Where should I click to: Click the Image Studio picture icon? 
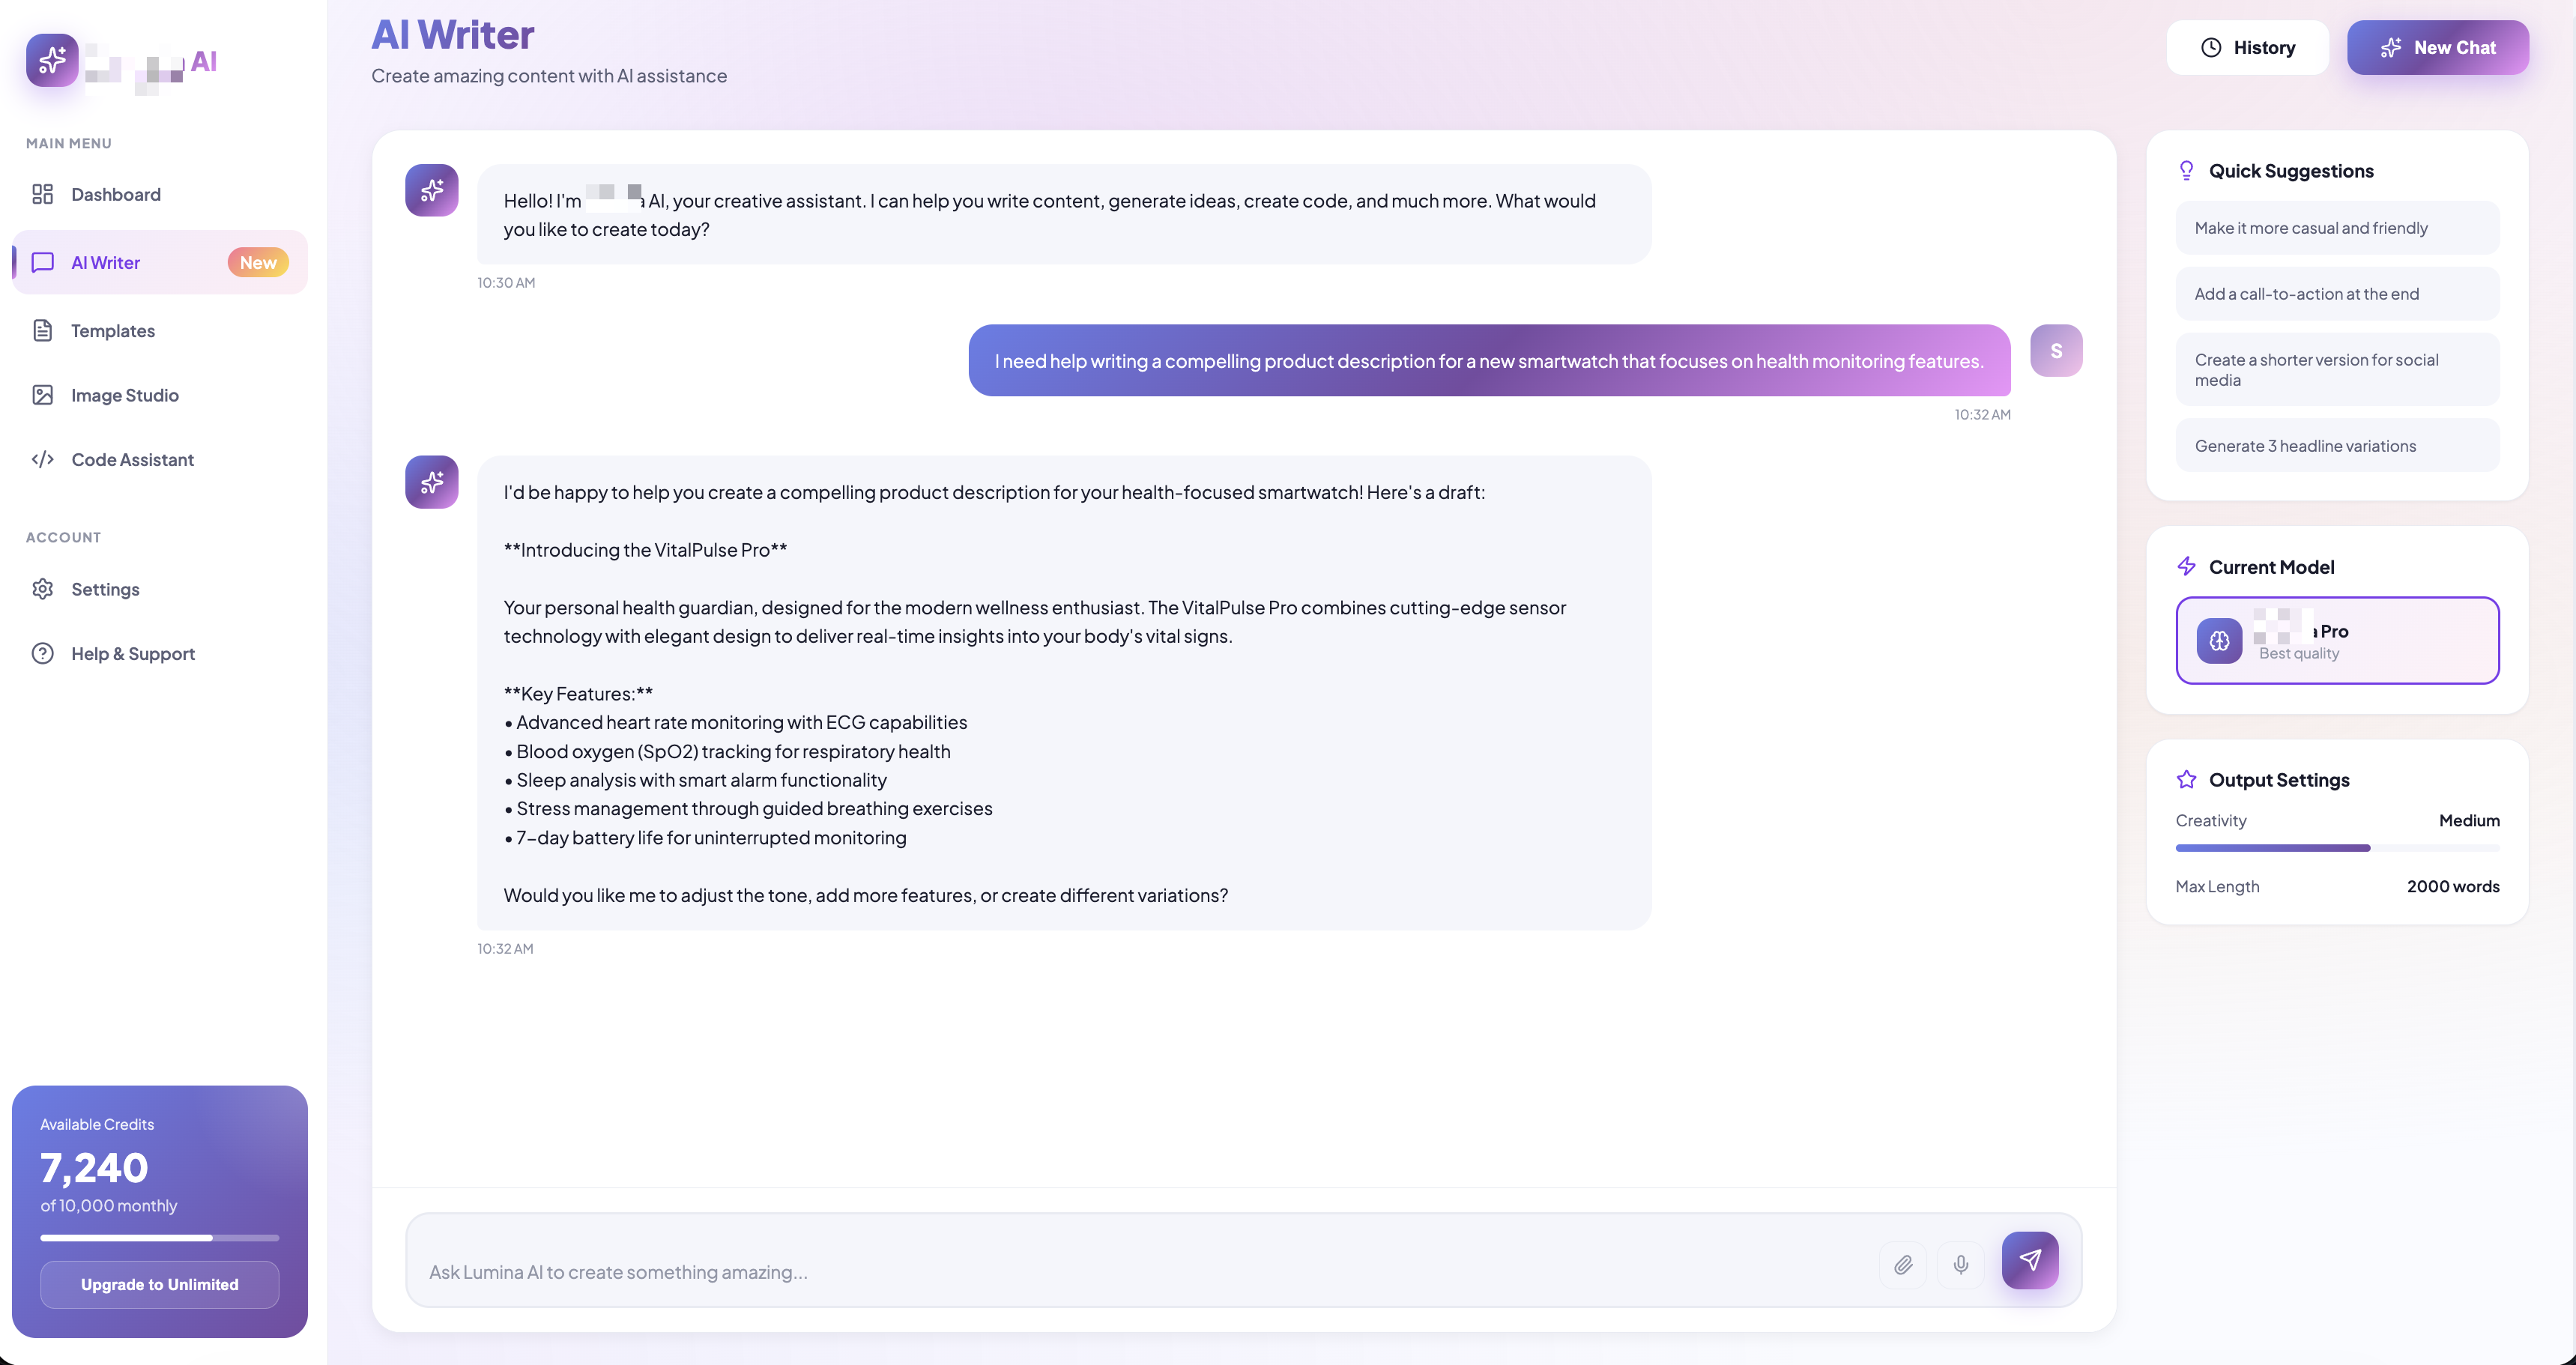click(x=42, y=395)
